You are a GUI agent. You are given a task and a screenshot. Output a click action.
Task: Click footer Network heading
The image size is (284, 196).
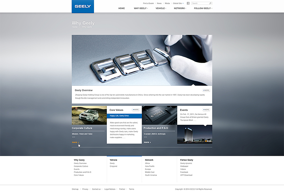coord(149,160)
